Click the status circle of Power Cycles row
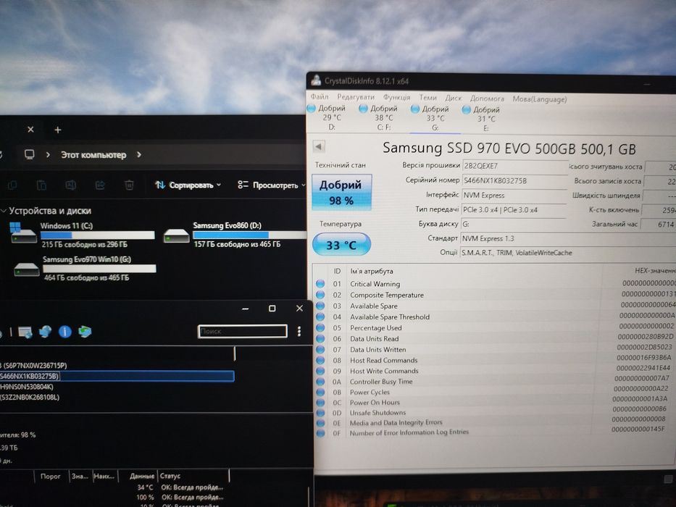Image resolution: width=676 pixels, height=507 pixels. (320, 392)
